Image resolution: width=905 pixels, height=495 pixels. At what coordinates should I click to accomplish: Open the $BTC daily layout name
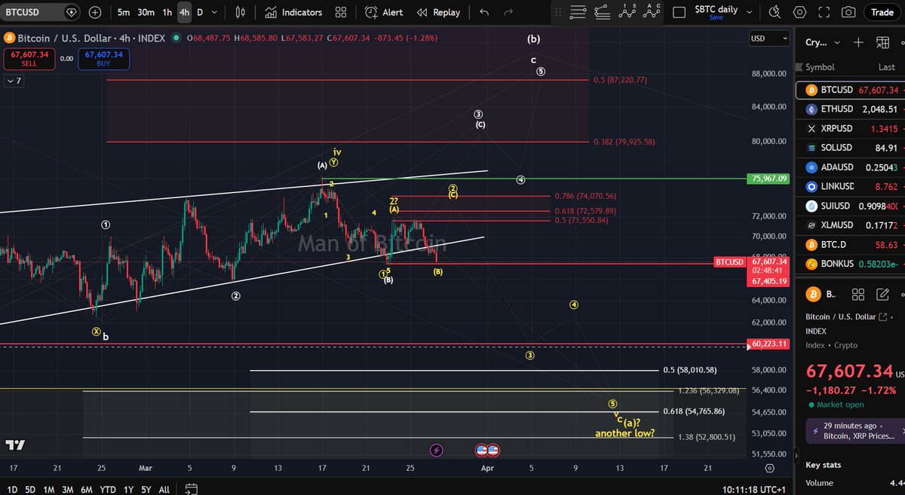click(x=716, y=10)
